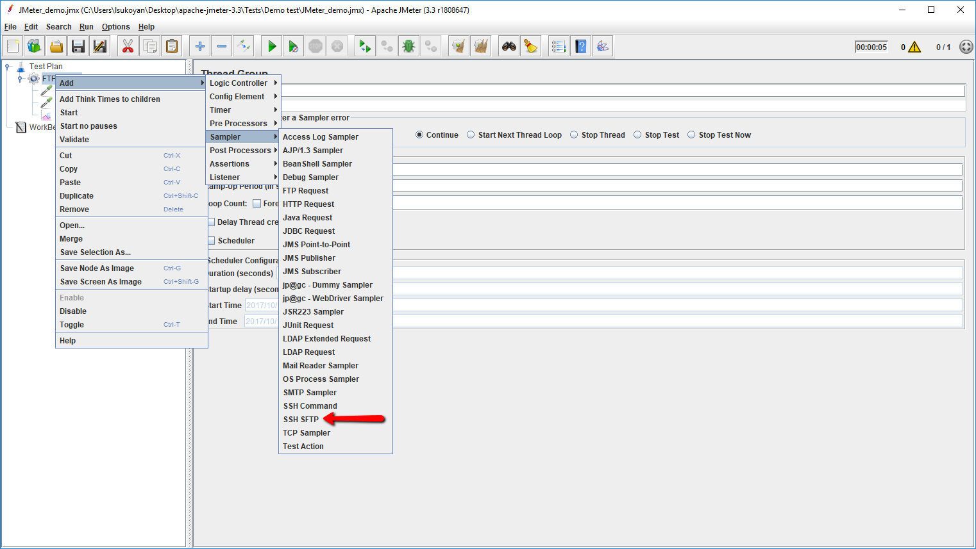
Task: Click the Open folder icon in toolbar
Action: (x=56, y=46)
